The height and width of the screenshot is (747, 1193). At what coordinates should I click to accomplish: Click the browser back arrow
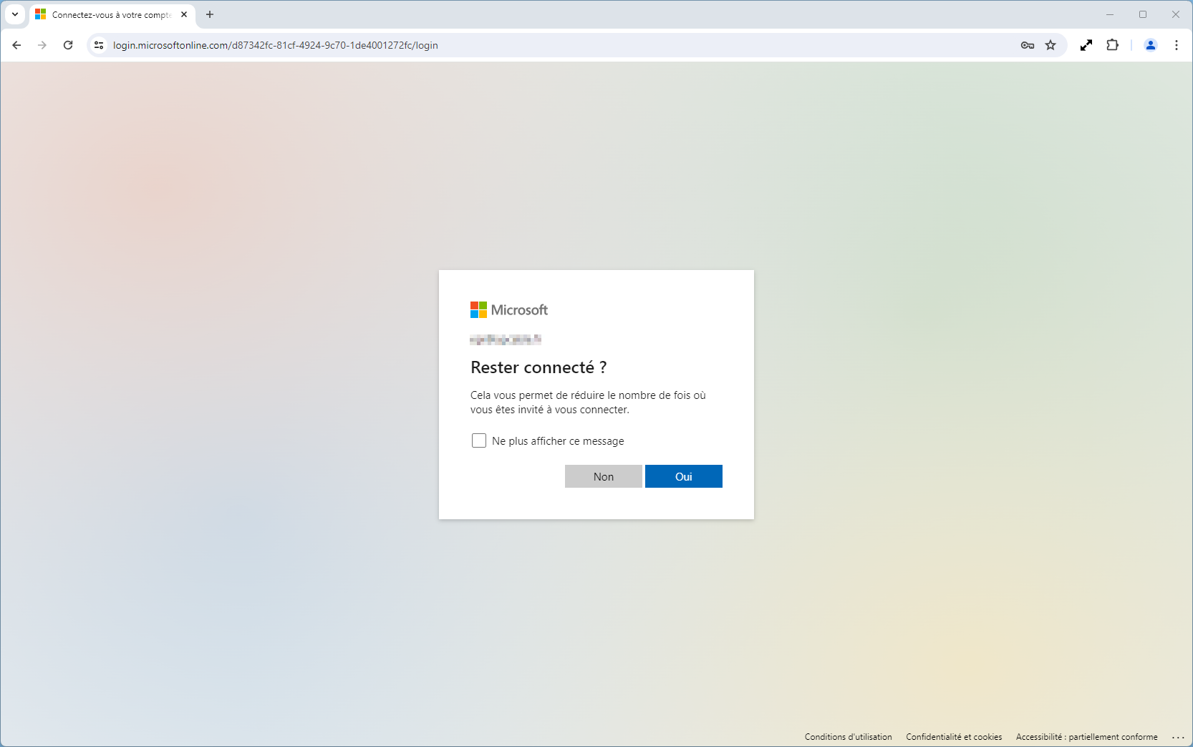(x=16, y=45)
